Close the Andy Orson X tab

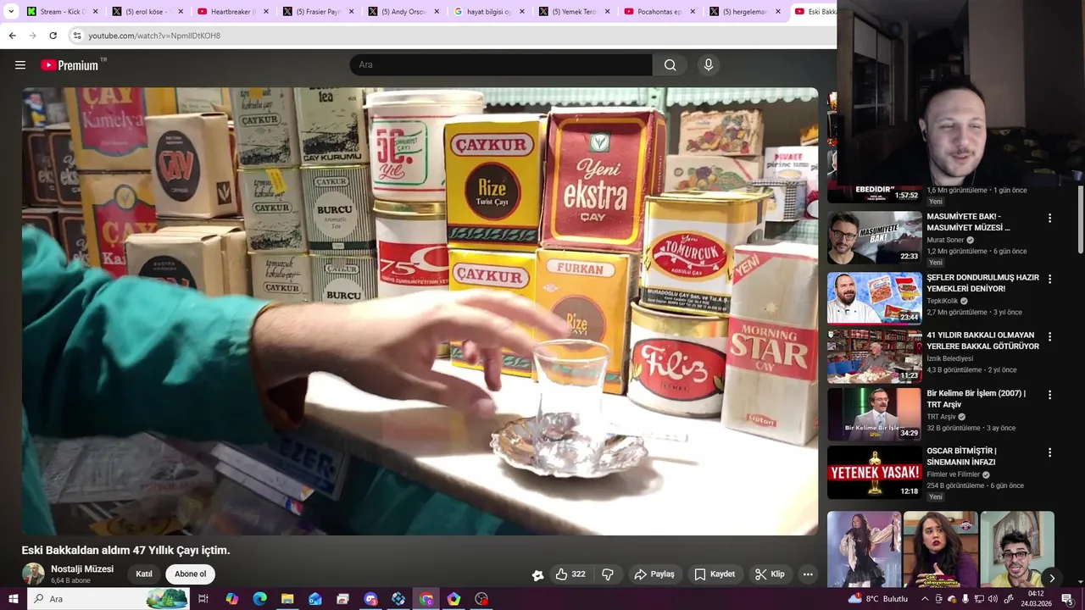pyautogui.click(x=437, y=12)
